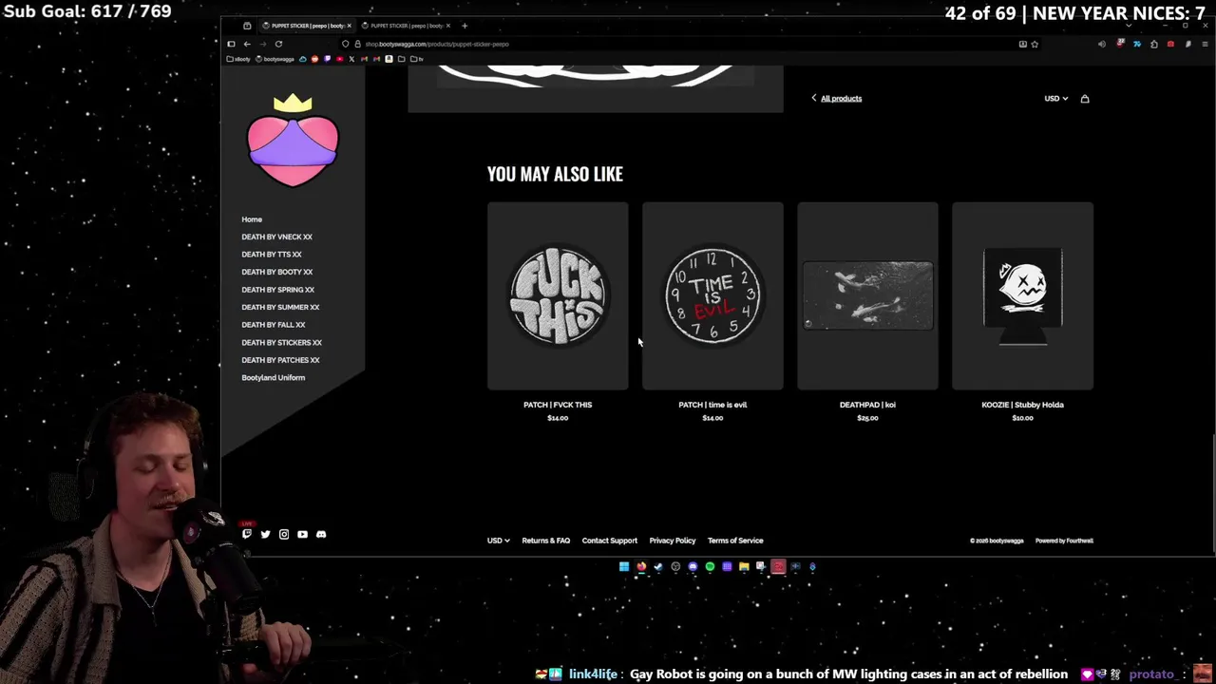
Task: Reload the page with refresh button
Action: coord(278,44)
